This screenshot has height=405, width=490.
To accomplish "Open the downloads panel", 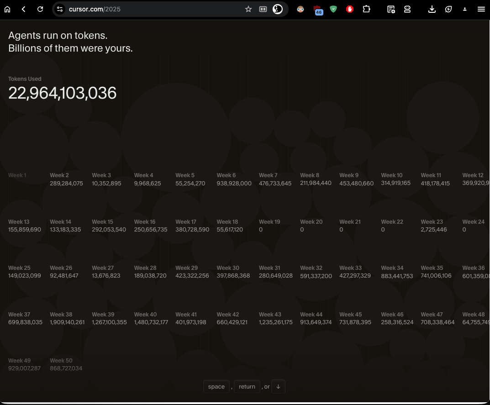I will coord(432,9).
